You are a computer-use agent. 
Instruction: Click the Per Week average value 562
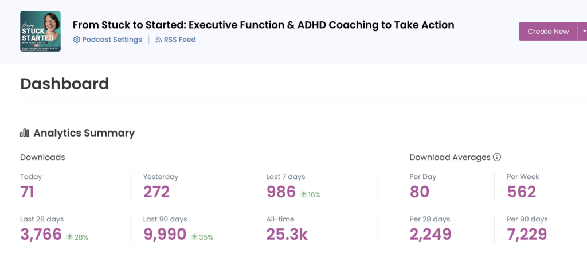click(522, 192)
